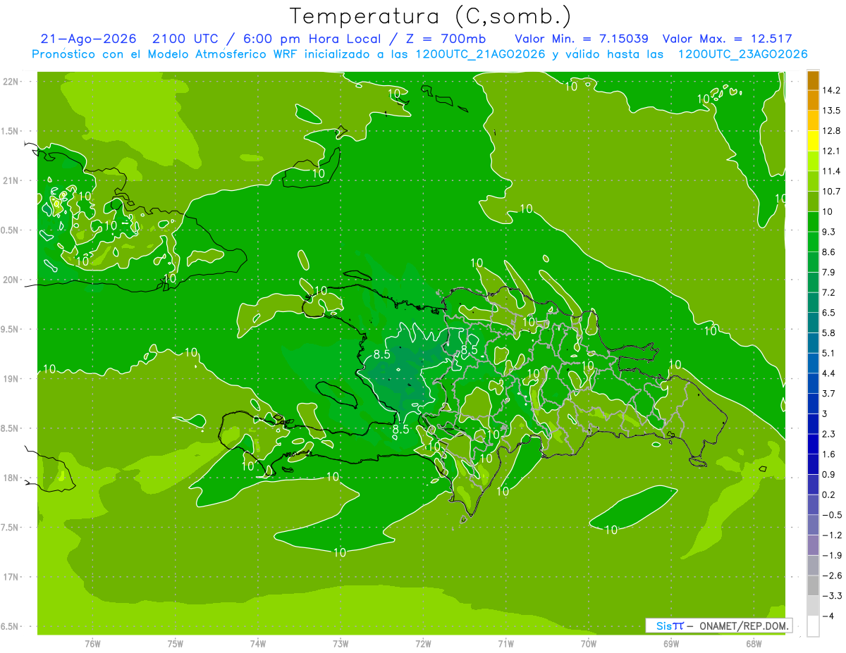Click the white swatch below -4
Screen dimensions: 846x653
(813, 626)
